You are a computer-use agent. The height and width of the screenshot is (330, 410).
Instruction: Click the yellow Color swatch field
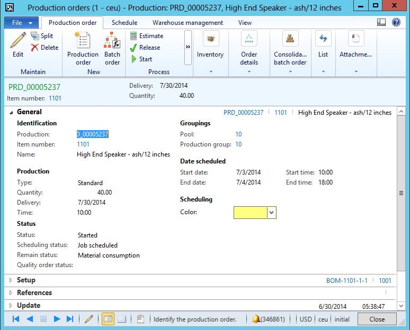point(250,212)
